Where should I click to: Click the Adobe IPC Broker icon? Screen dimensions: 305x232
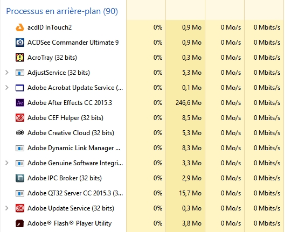(x=20, y=178)
